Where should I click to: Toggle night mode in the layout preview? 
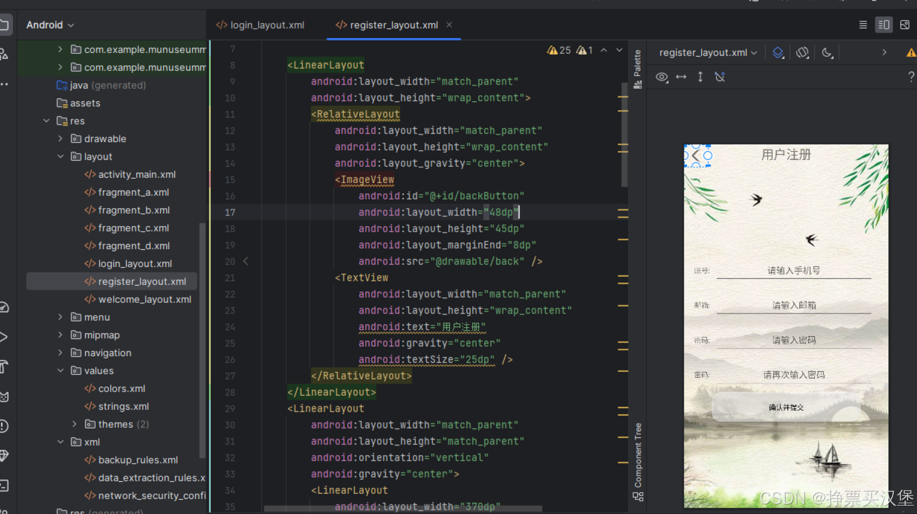827,52
